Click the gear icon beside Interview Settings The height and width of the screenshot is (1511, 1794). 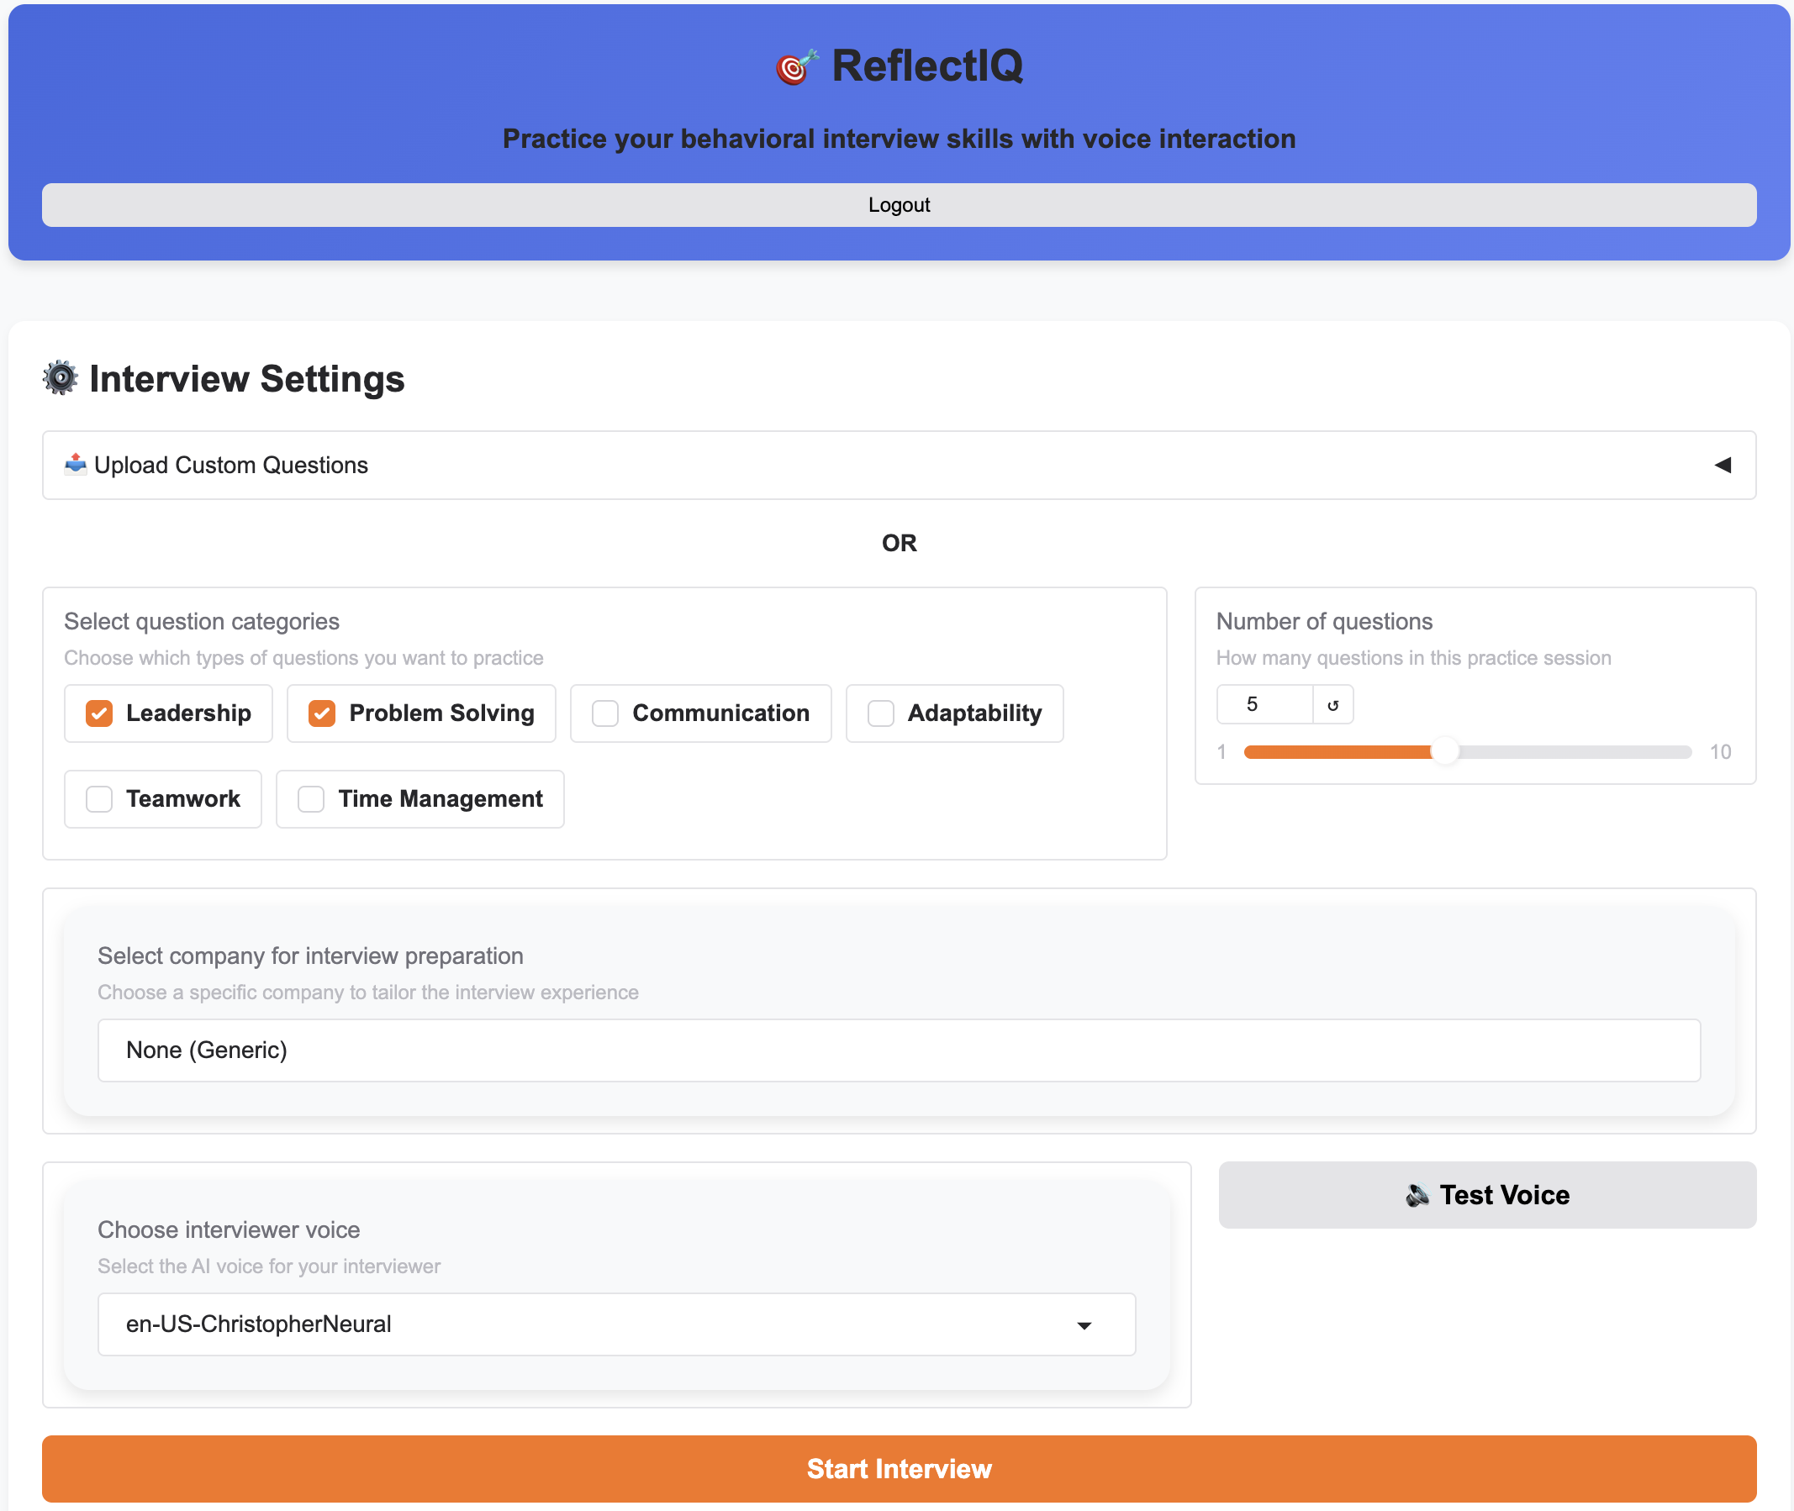(x=60, y=378)
